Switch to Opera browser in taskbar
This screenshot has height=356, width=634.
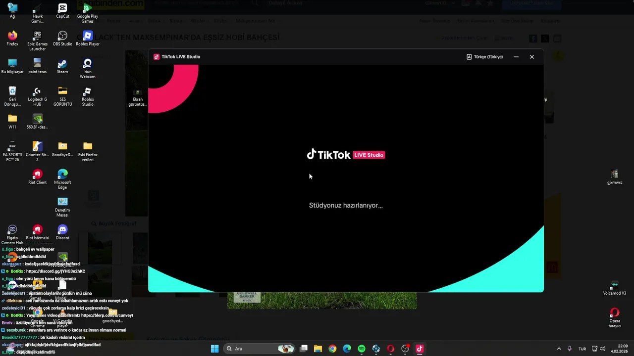pos(391,349)
